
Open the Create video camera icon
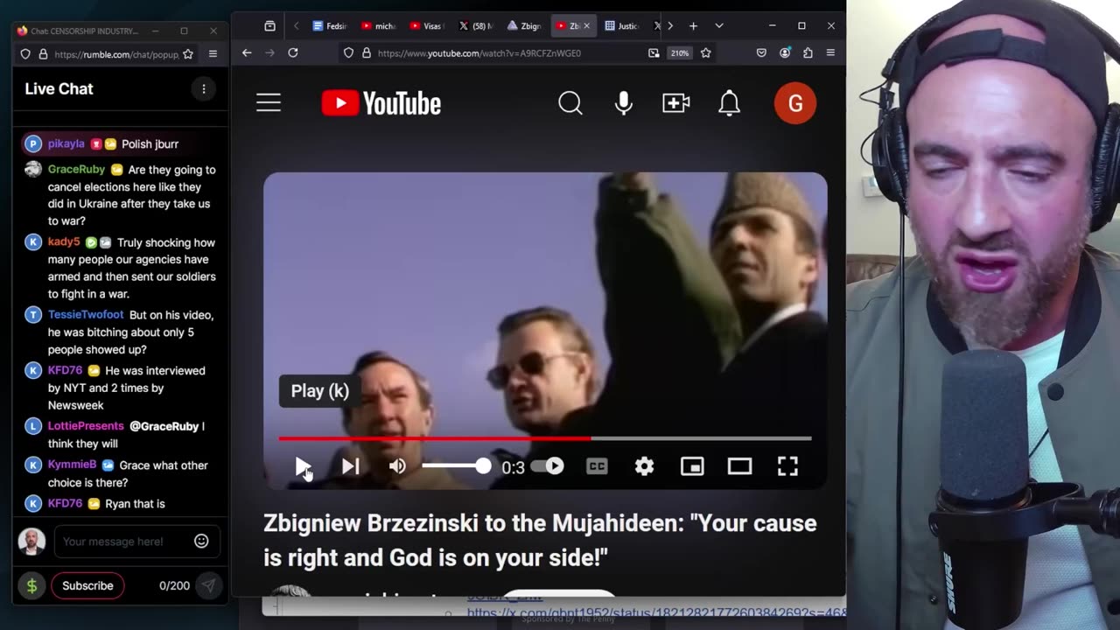point(676,103)
